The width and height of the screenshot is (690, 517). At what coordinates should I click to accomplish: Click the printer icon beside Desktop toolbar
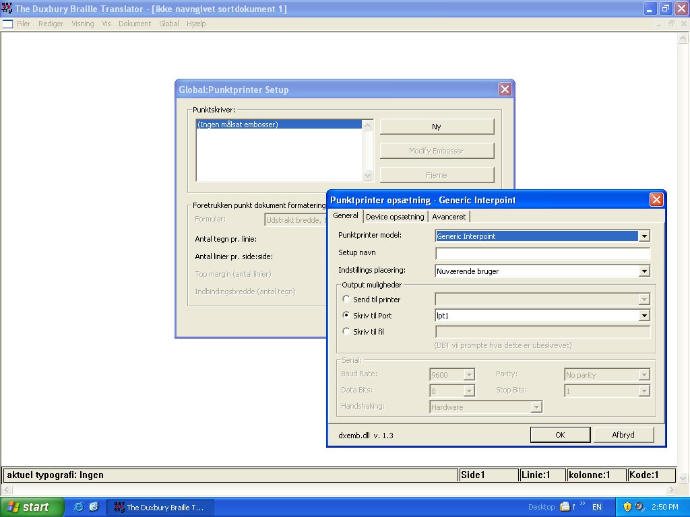(565, 507)
